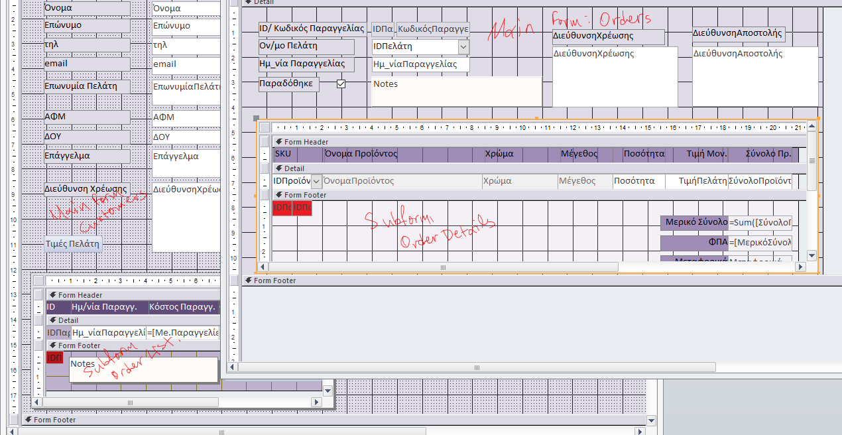Image resolution: width=842 pixels, height=435 pixels.
Task: Select the 'Ον/μο Πελάτη' label
Action: [306, 46]
